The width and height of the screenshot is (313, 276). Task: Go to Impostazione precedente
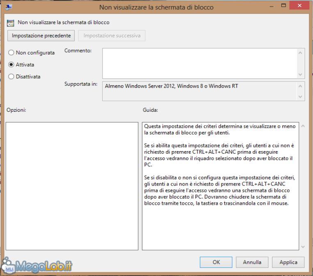click(41, 36)
